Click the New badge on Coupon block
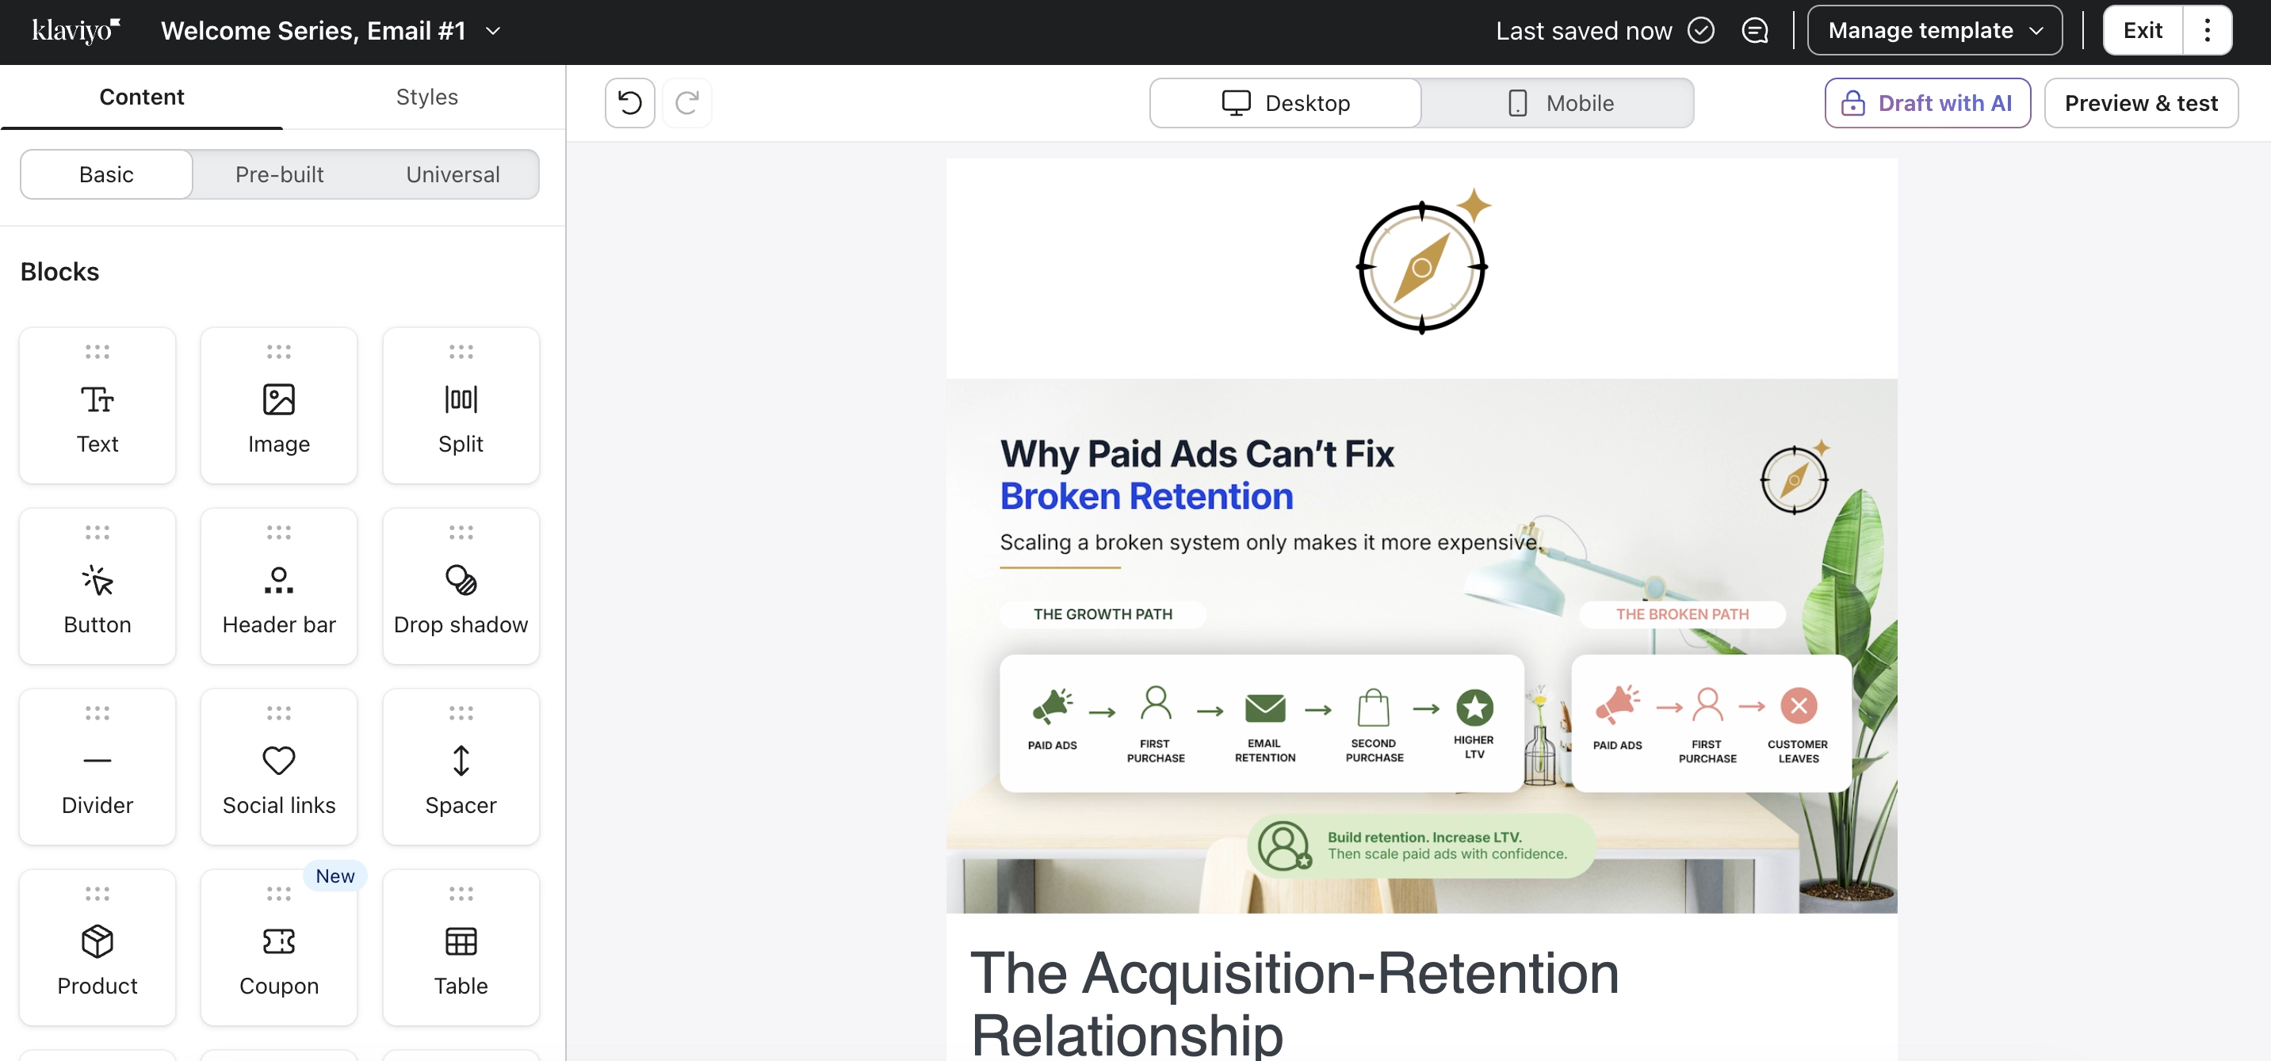Screen dimensions: 2271x1061 point(335,876)
